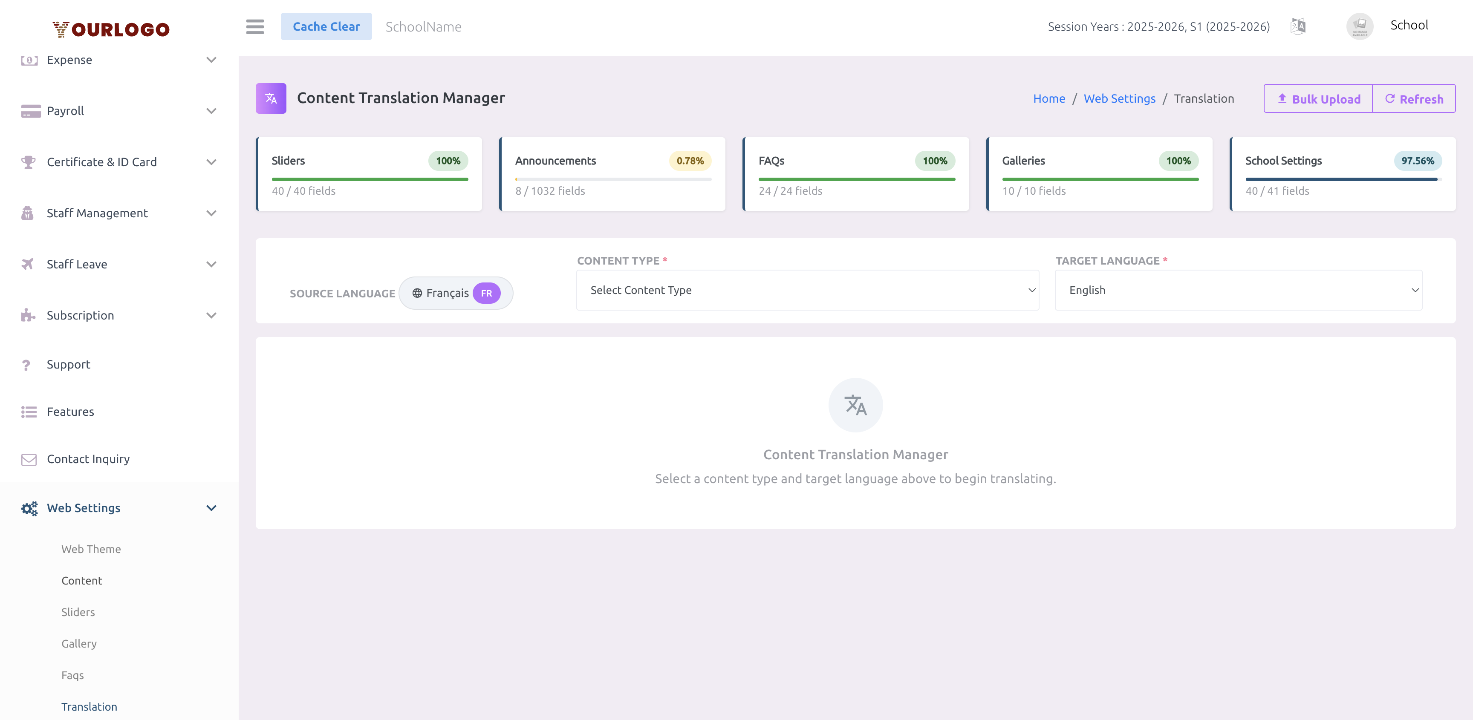The width and height of the screenshot is (1473, 720).
Task: Open Web Theme from the sidebar
Action: pos(91,549)
